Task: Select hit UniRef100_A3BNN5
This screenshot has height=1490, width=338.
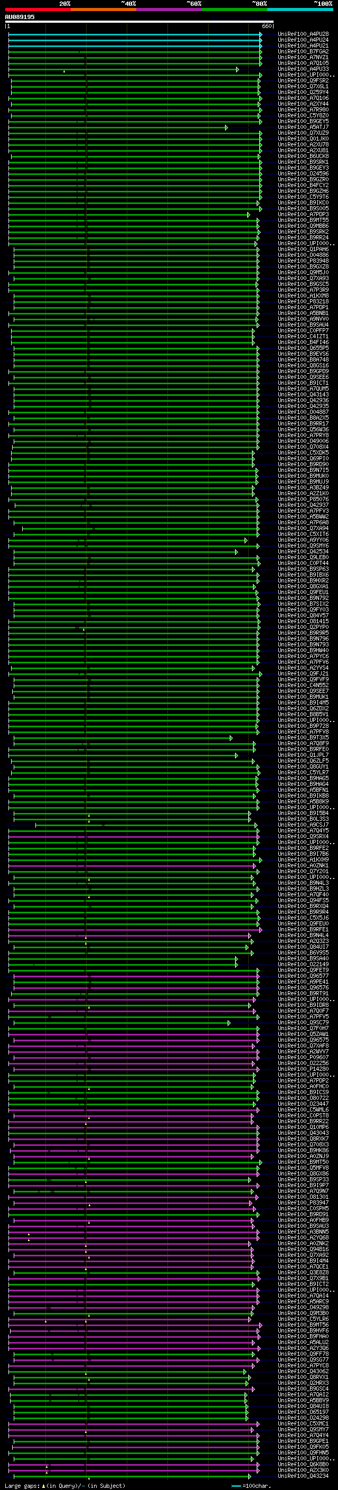Action: (x=303, y=1232)
